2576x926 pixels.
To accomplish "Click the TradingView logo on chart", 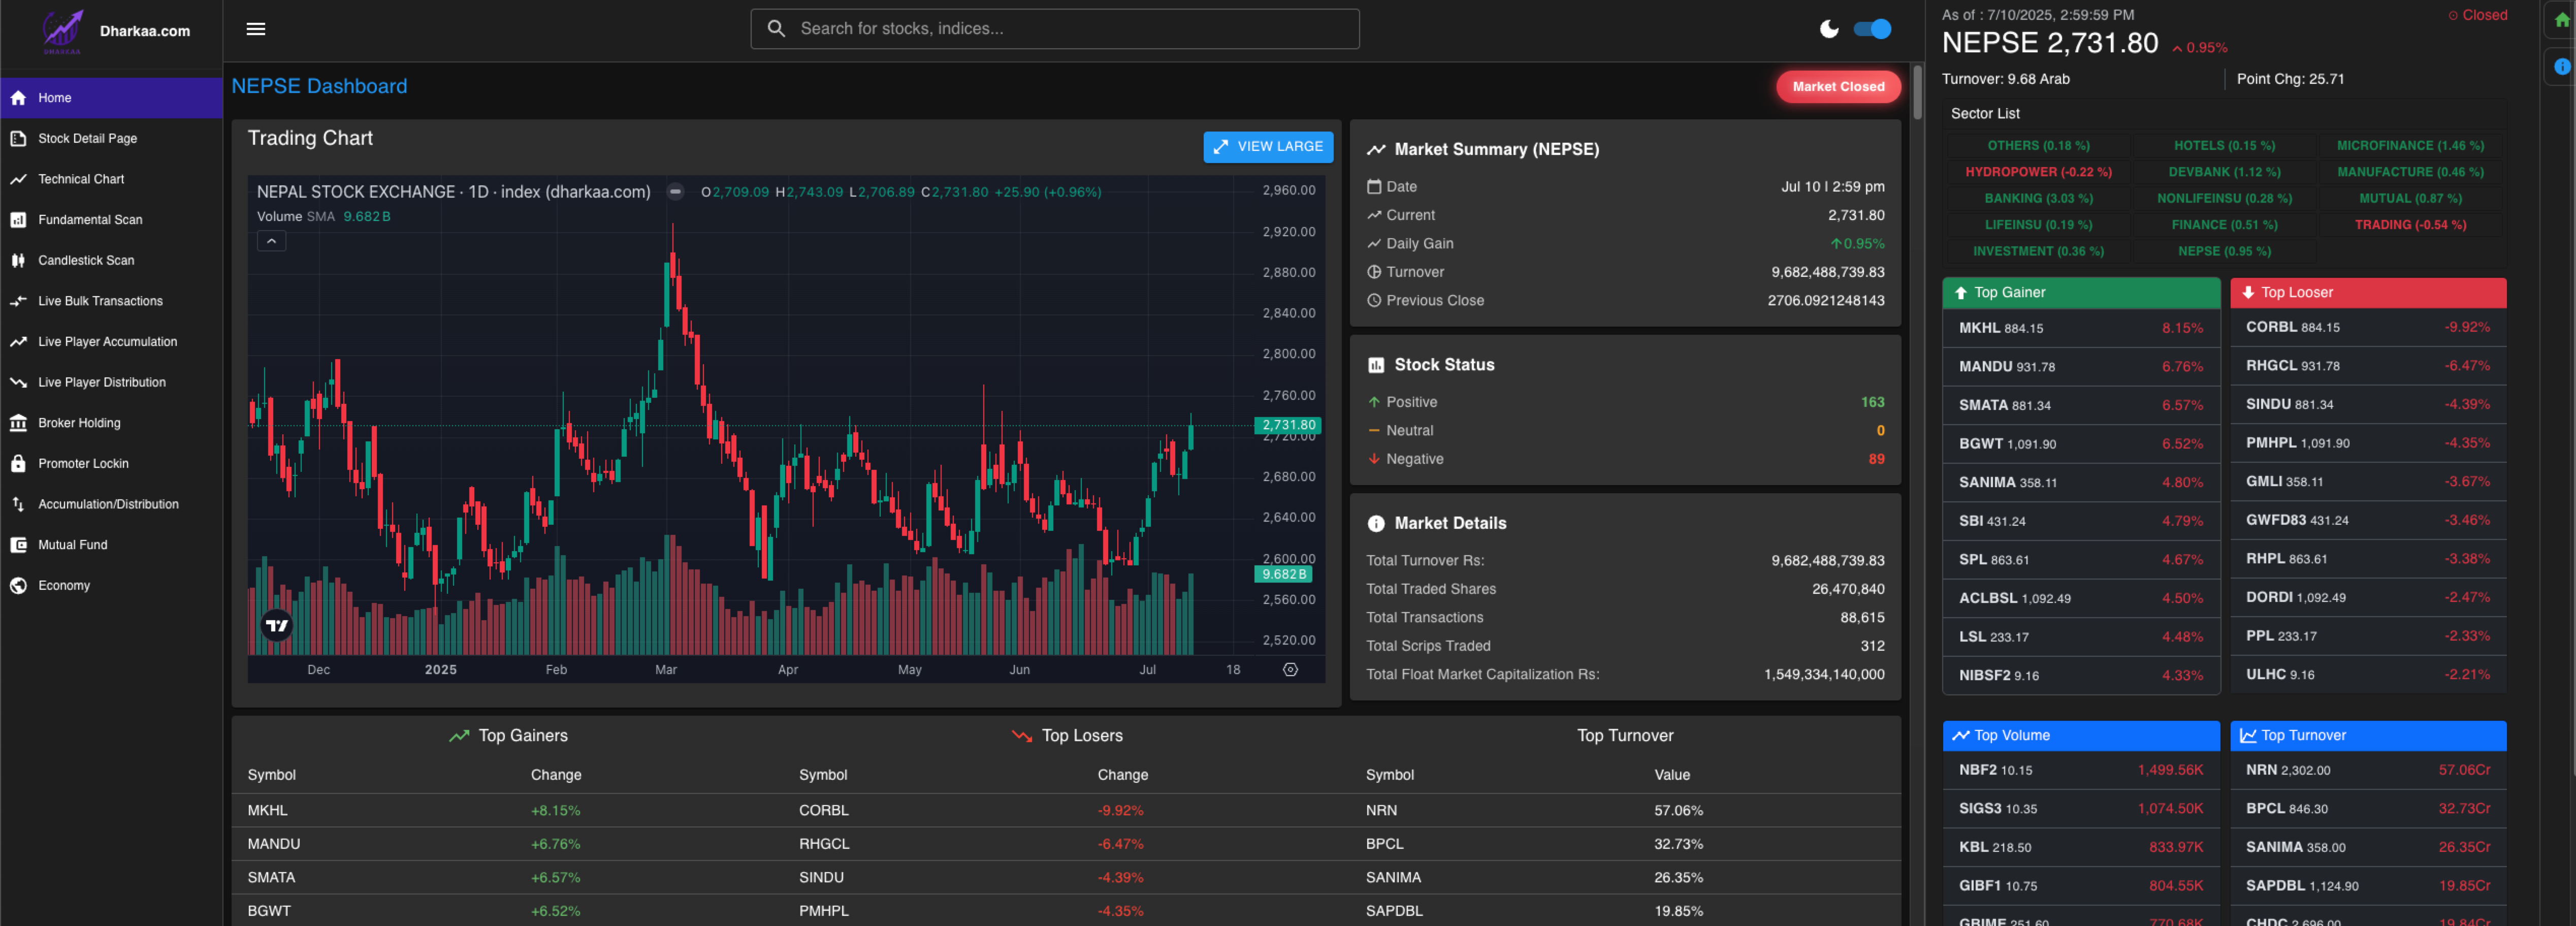I will coord(276,625).
